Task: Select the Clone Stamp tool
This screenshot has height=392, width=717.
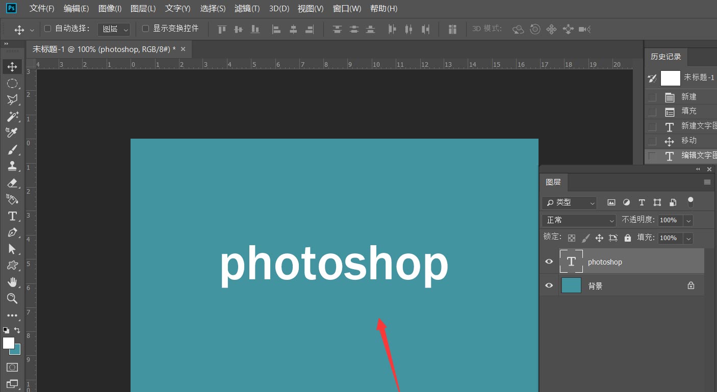Action: (x=12, y=166)
